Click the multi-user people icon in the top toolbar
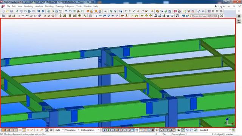Viewport: 242px width, 136px height. [x=29, y=11]
